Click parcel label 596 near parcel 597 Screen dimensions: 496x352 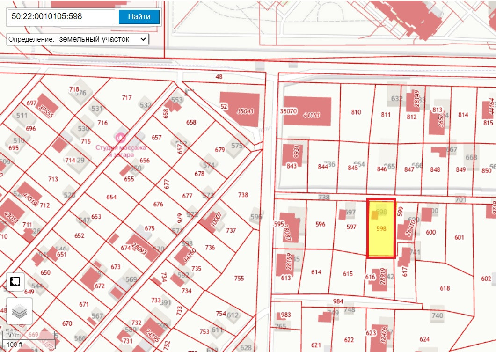320,224
